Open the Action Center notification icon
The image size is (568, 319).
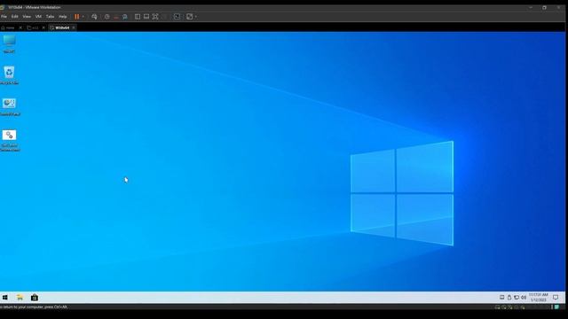[x=556, y=298]
